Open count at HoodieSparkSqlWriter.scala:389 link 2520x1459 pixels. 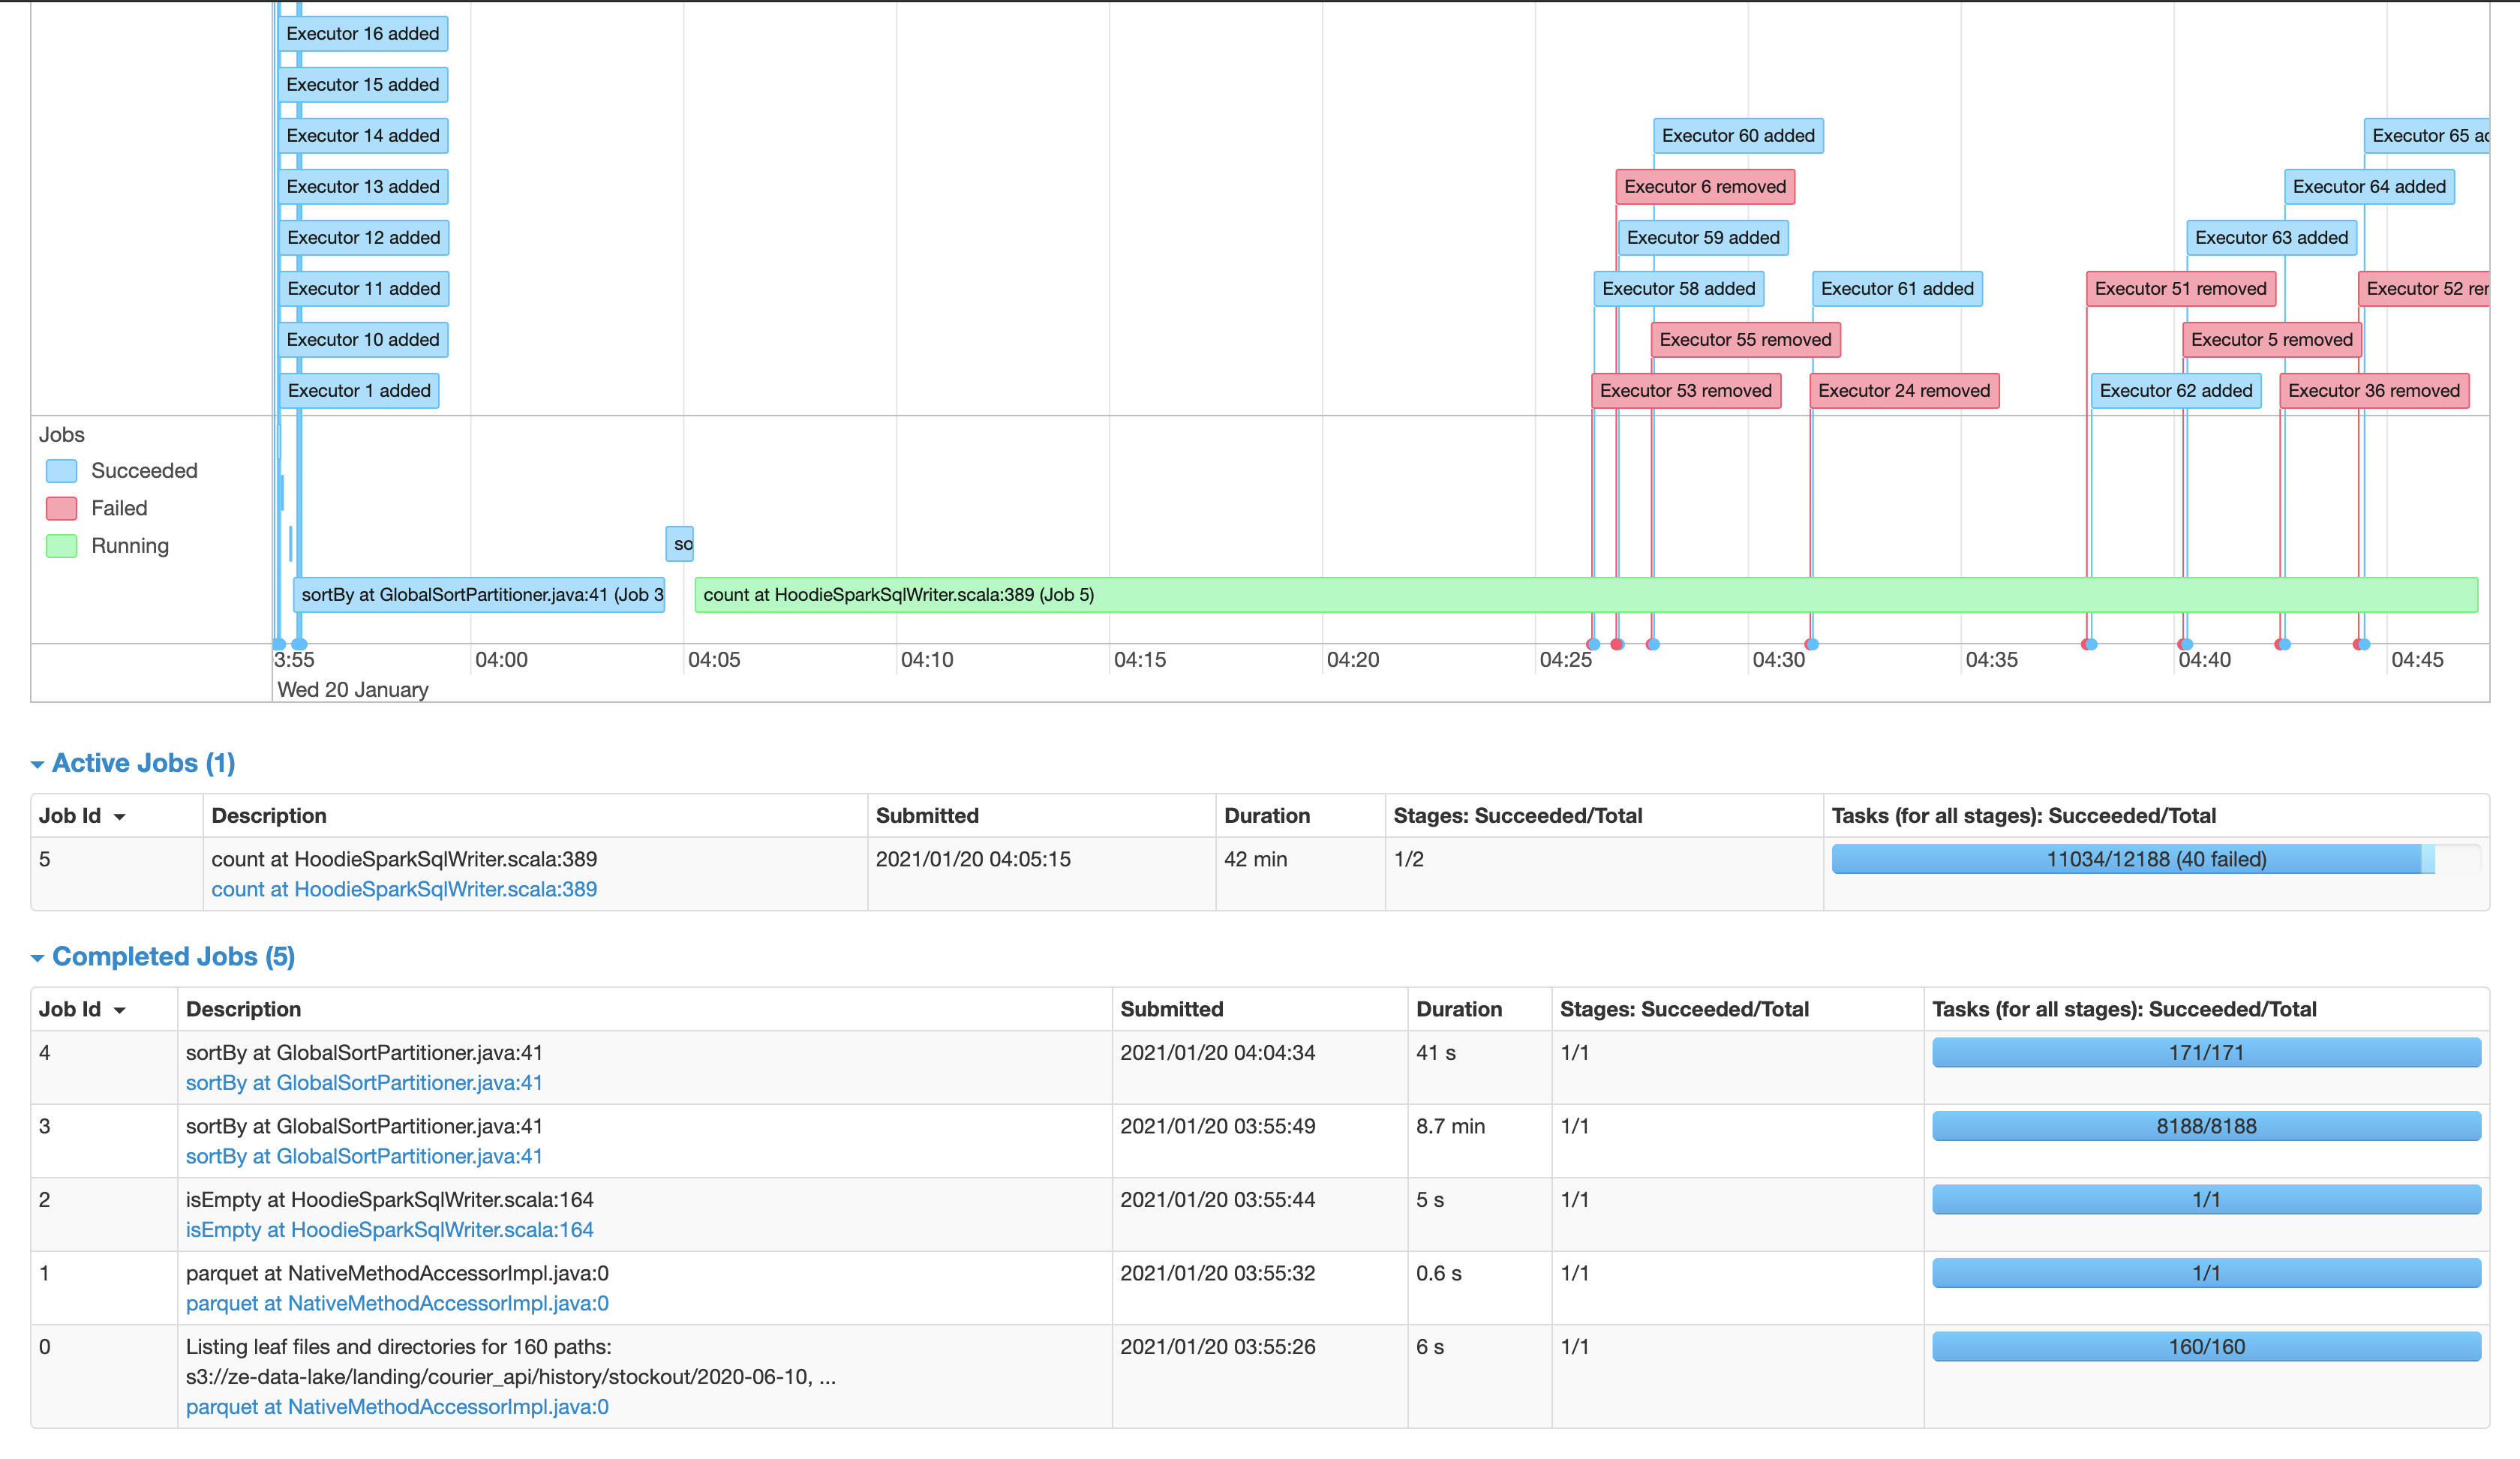pos(403,889)
